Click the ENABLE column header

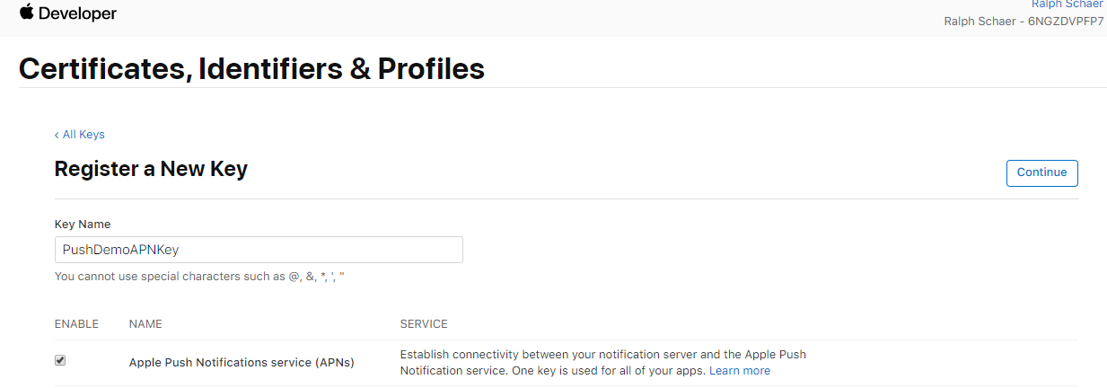pos(76,323)
